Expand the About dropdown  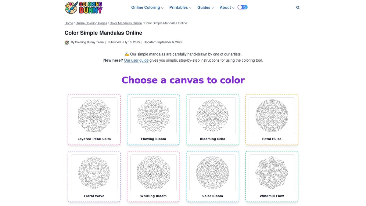tap(226, 7)
